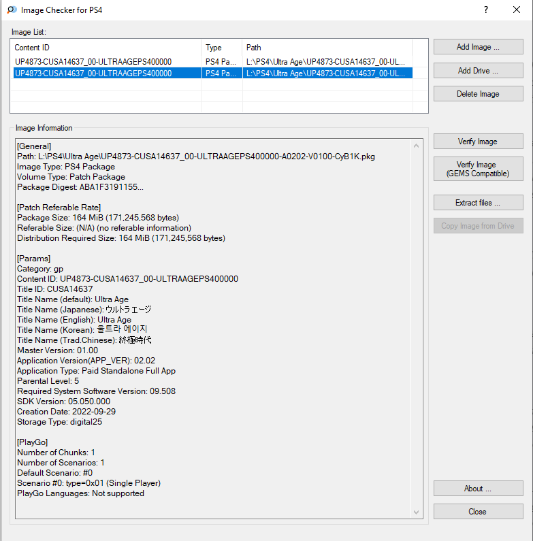Screen dimensions: 533x541
Task: Click the 'Package Digest: ABA1F3191155...' line
Action: [x=80, y=187]
